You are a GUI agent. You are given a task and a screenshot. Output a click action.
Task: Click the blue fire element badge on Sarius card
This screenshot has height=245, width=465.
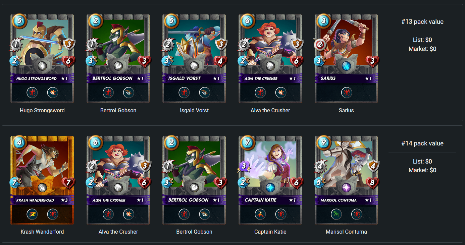[x=347, y=66]
